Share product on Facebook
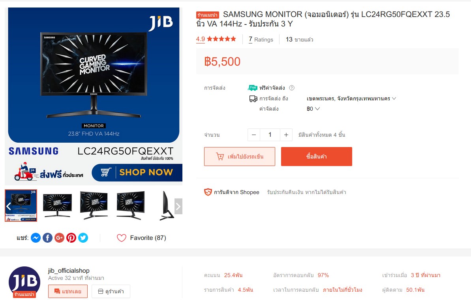Screen dimensions: 471x300 pyautogui.click(x=47, y=238)
